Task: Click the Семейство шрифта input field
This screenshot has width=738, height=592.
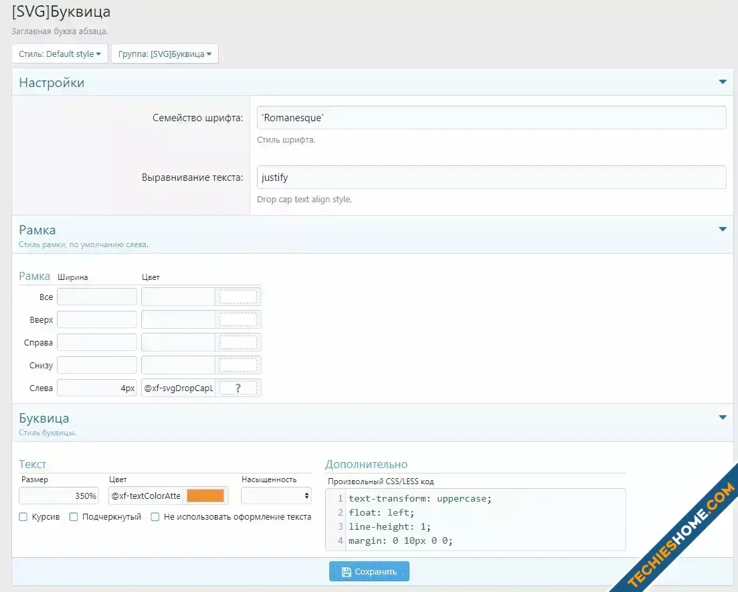Action: [x=491, y=118]
